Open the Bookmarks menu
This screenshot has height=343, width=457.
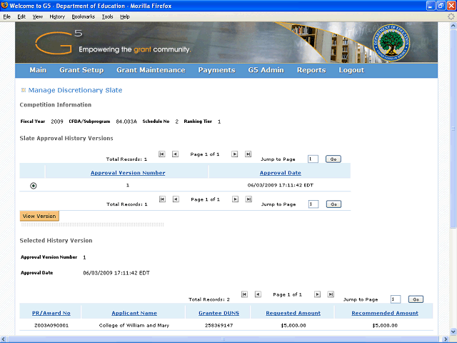tap(84, 16)
